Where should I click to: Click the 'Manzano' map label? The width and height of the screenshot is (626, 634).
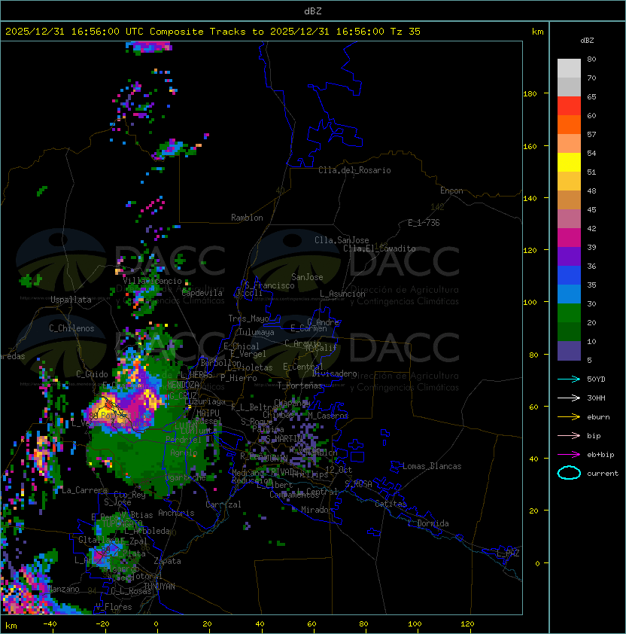point(63,589)
